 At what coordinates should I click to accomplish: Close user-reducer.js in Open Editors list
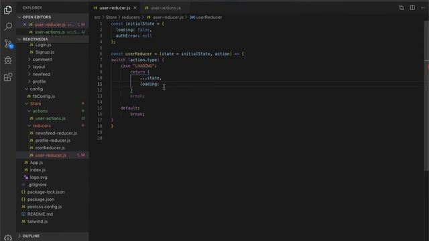pyautogui.click(x=25, y=25)
